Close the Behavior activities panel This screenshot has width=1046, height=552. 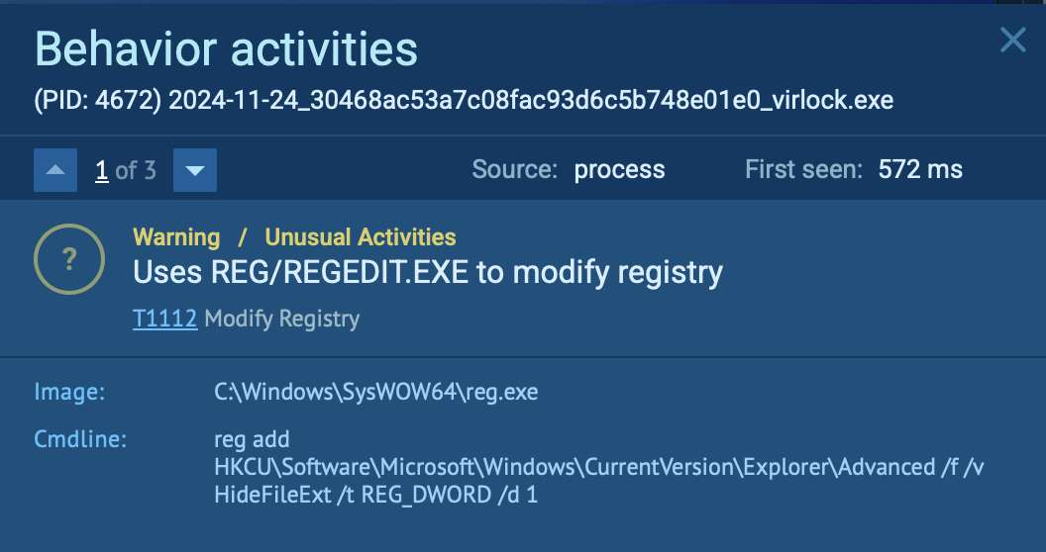(x=1012, y=41)
